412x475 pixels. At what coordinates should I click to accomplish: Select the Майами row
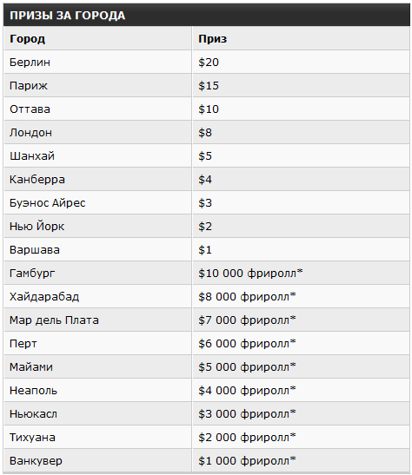[207, 367]
